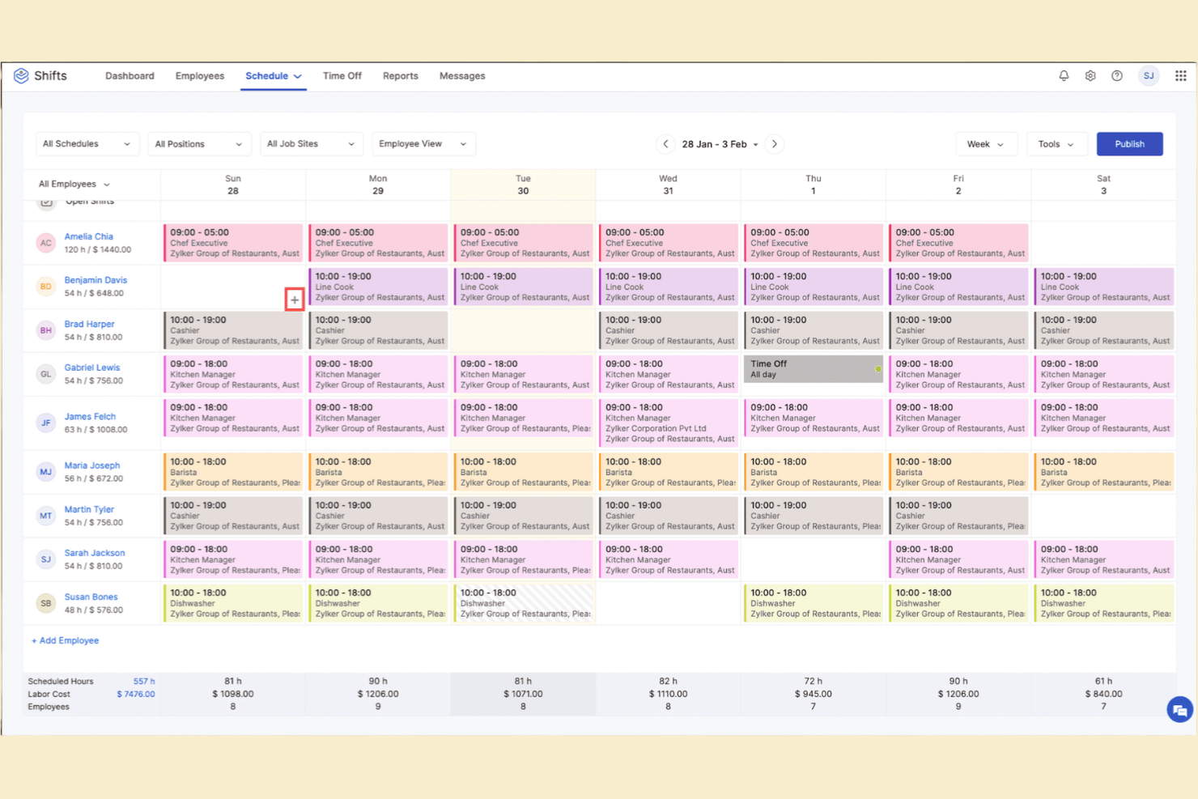1198x799 pixels.
Task: Toggle the Open Shifts checkbox
Action: (46, 202)
